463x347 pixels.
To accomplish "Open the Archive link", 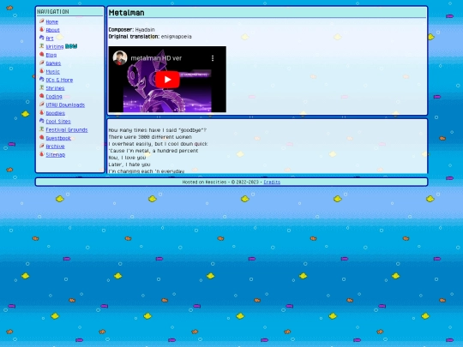I will point(55,147).
